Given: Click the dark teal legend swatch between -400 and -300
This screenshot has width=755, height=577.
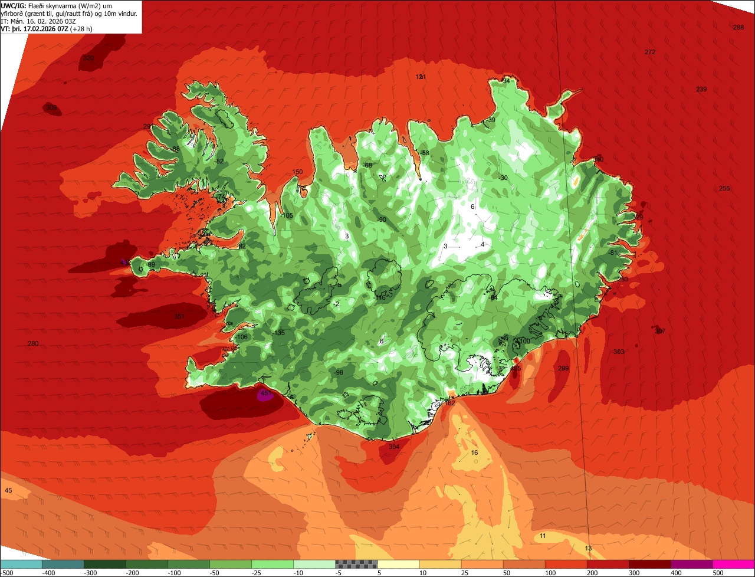Looking at the screenshot, I should pyautogui.click(x=63, y=564).
